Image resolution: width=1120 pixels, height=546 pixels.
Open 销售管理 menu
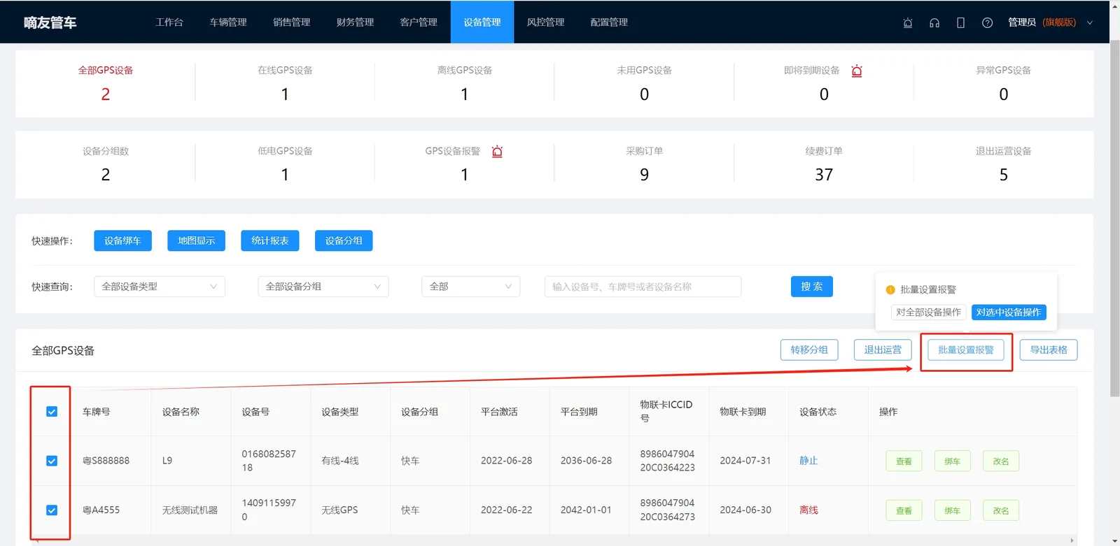click(x=292, y=22)
